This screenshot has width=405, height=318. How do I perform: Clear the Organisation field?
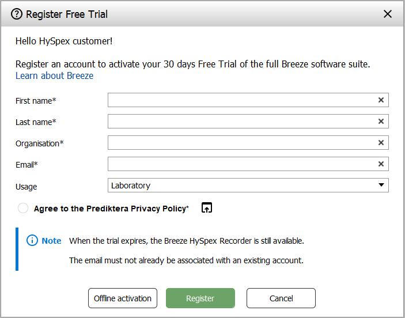381,143
